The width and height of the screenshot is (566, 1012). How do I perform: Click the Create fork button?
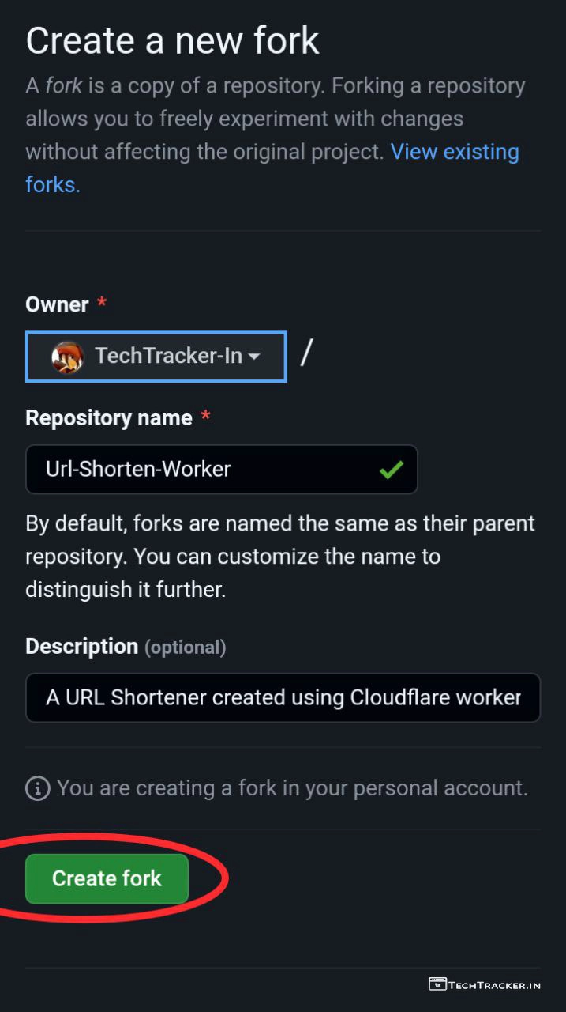pos(107,878)
